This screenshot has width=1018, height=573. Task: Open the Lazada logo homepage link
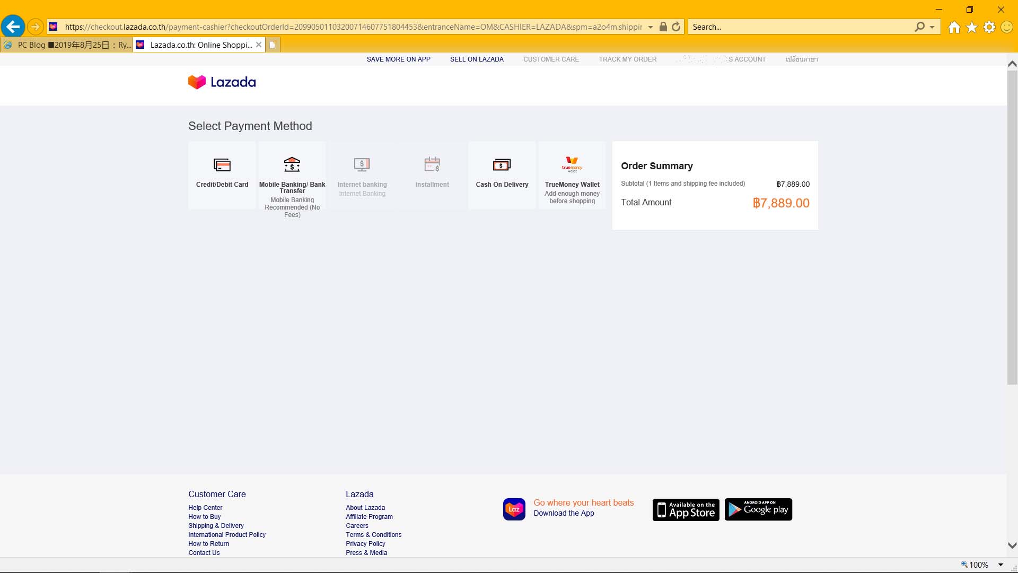click(222, 82)
